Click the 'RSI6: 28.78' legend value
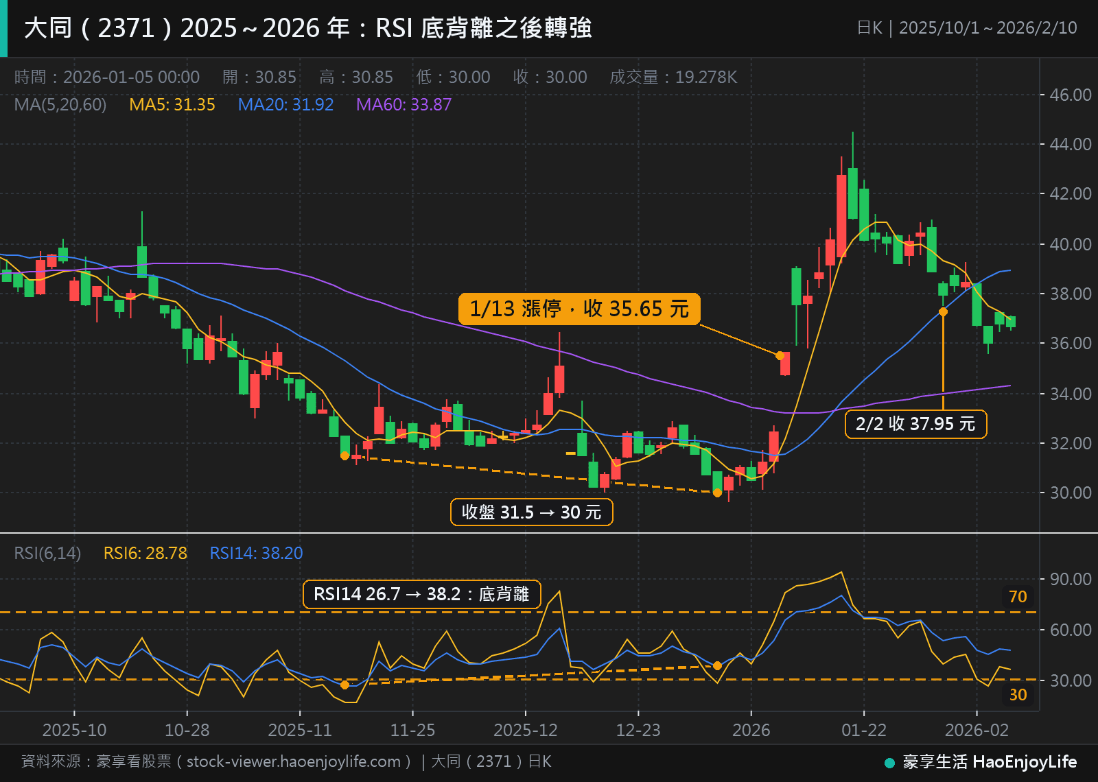Screen dimensions: 1098x782 [145, 553]
